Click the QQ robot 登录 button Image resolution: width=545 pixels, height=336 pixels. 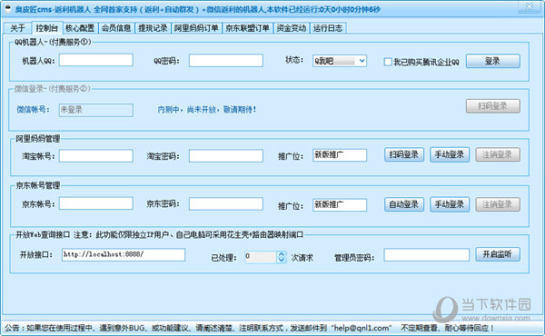point(493,61)
